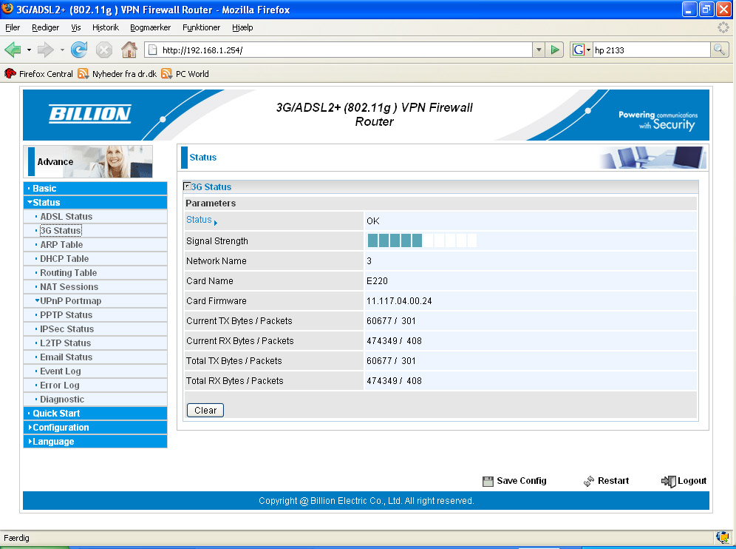Image resolution: width=736 pixels, height=549 pixels.
Task: Expand the Configuration sidebar section
Action: pyautogui.click(x=60, y=427)
